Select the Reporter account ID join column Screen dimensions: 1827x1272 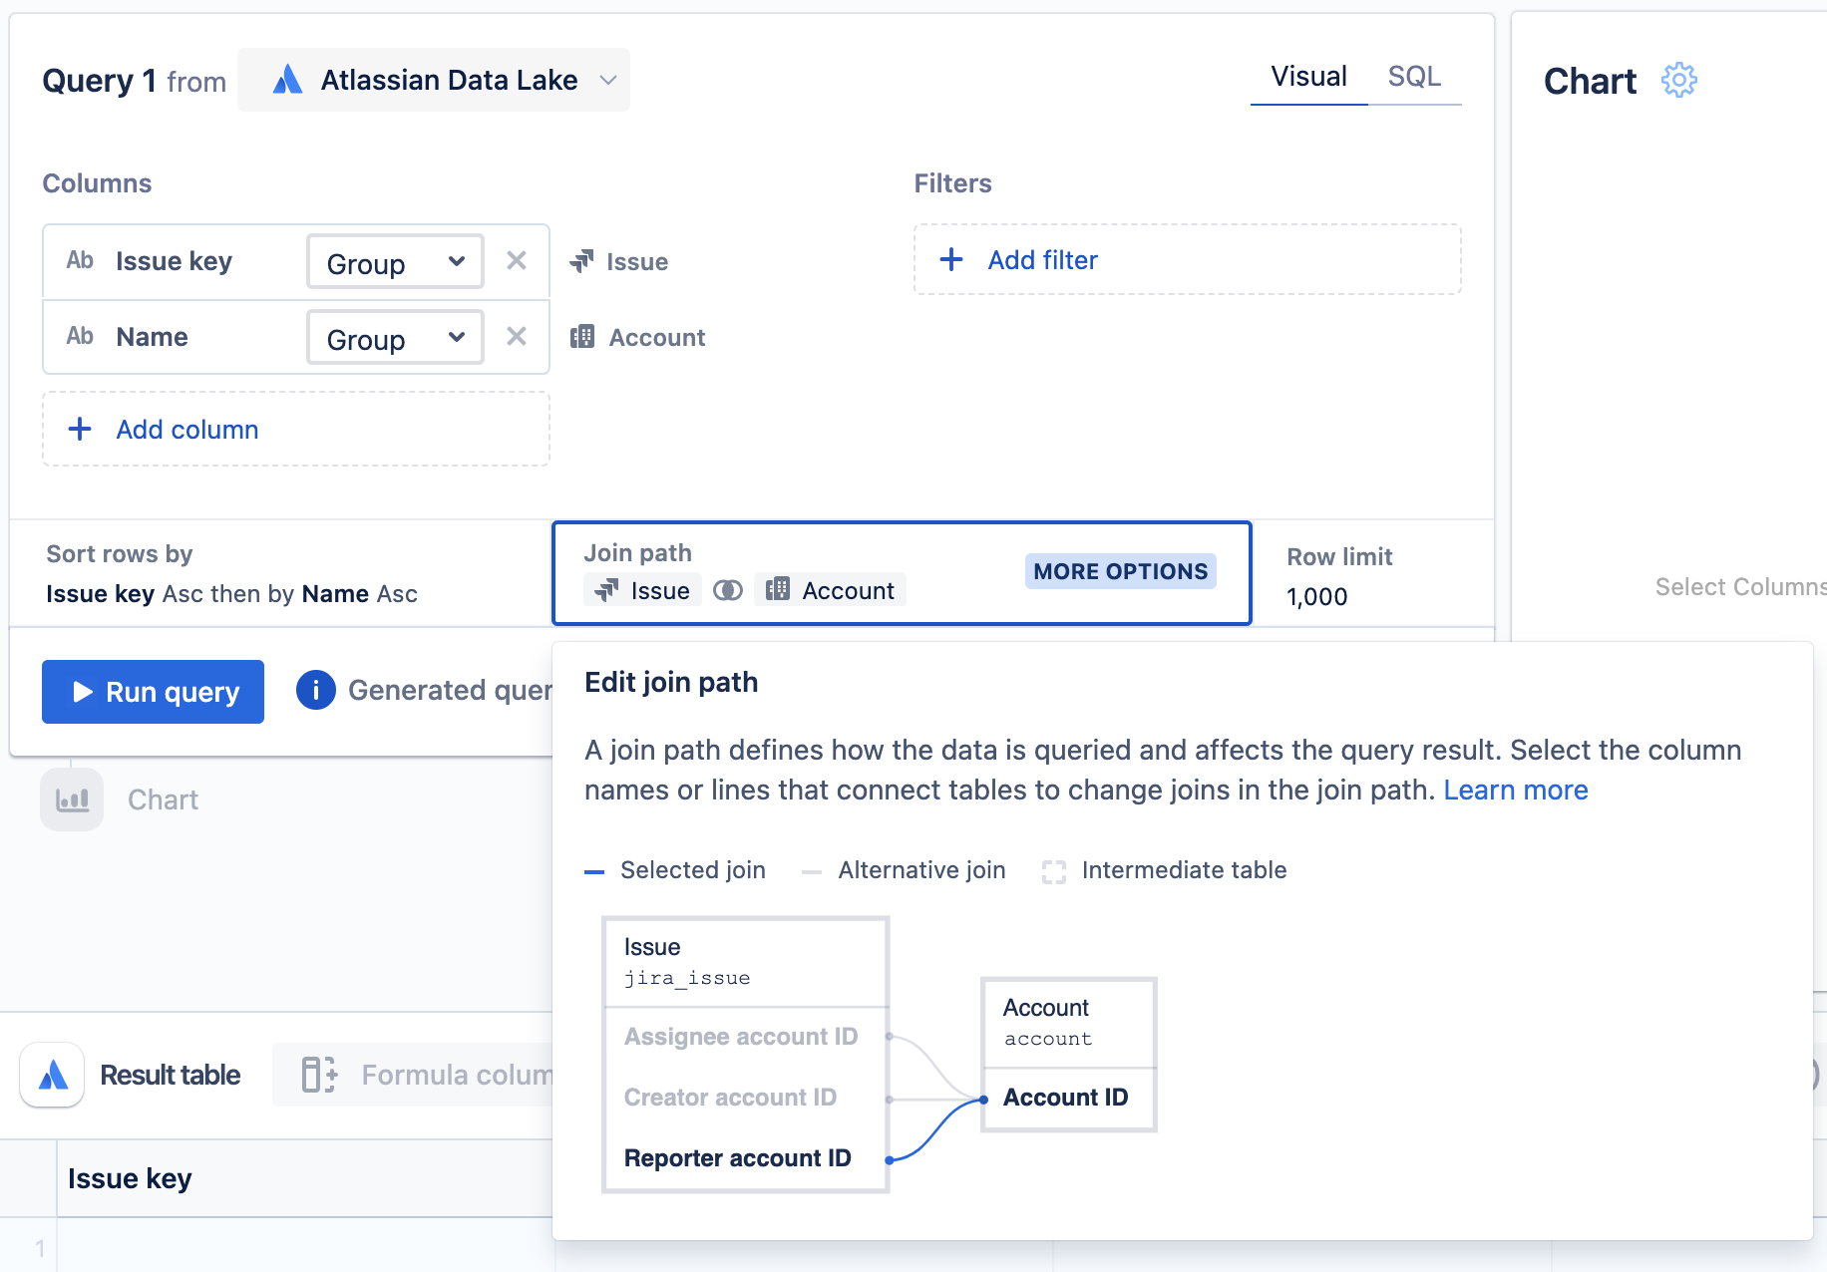click(738, 1158)
